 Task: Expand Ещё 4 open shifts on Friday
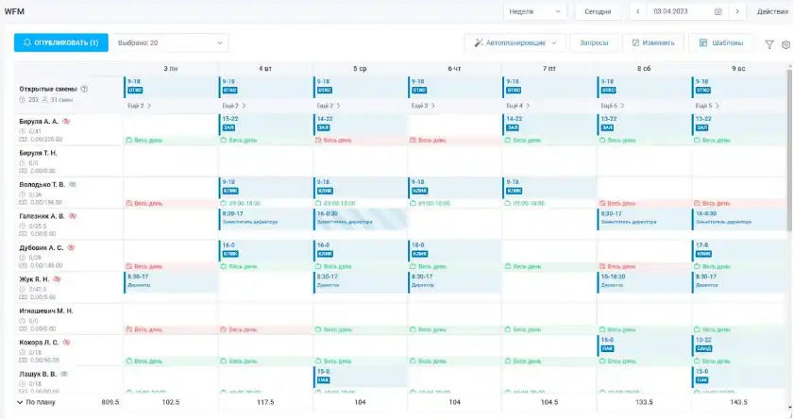point(518,106)
